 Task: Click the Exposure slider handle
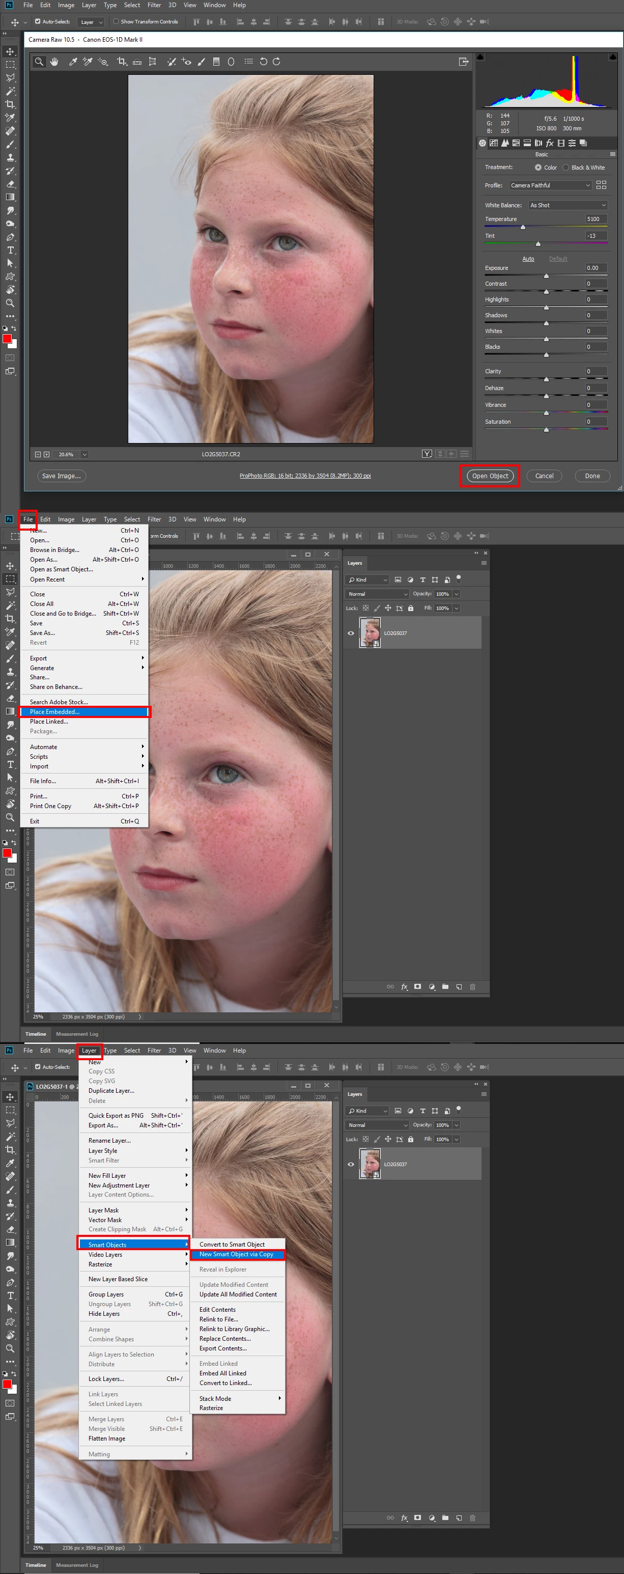point(547,276)
